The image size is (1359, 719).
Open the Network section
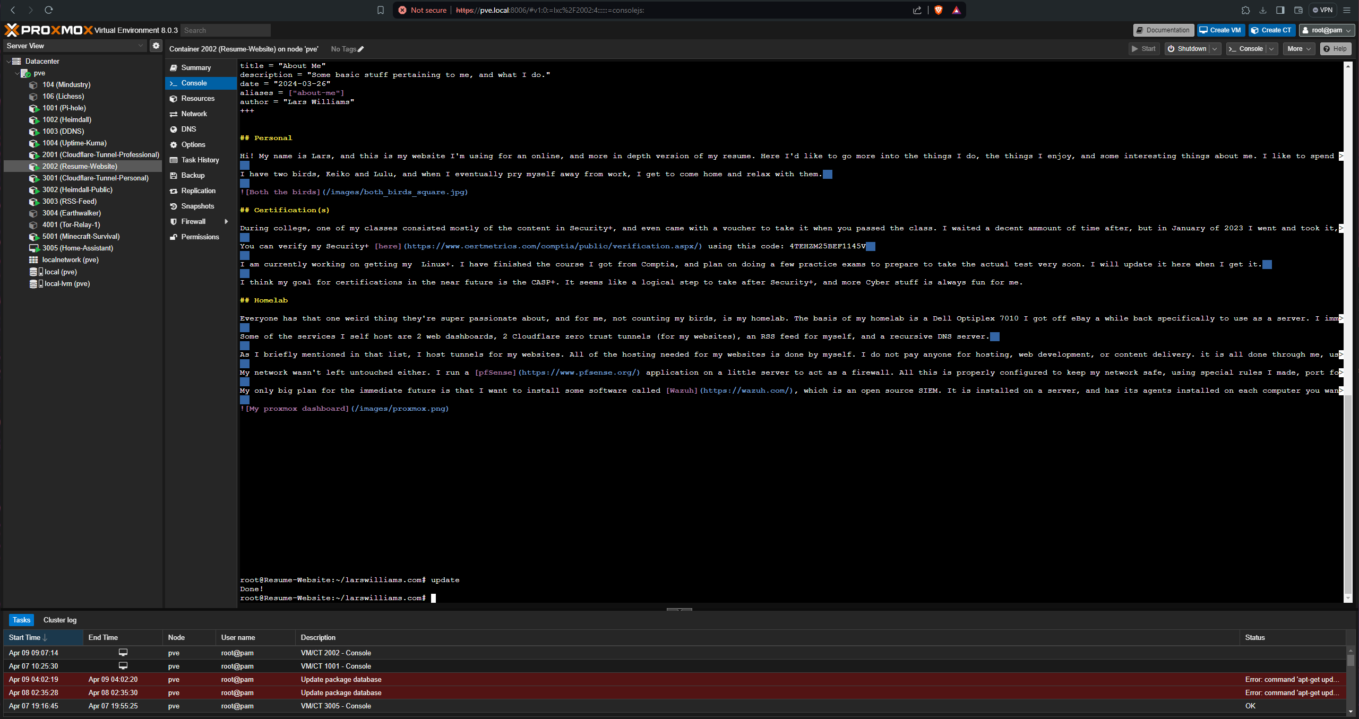pyautogui.click(x=201, y=114)
